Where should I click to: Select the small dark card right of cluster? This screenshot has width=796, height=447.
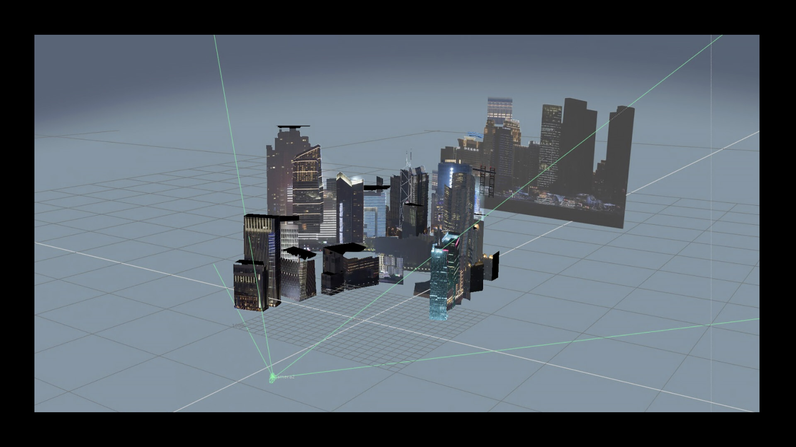tap(493, 265)
